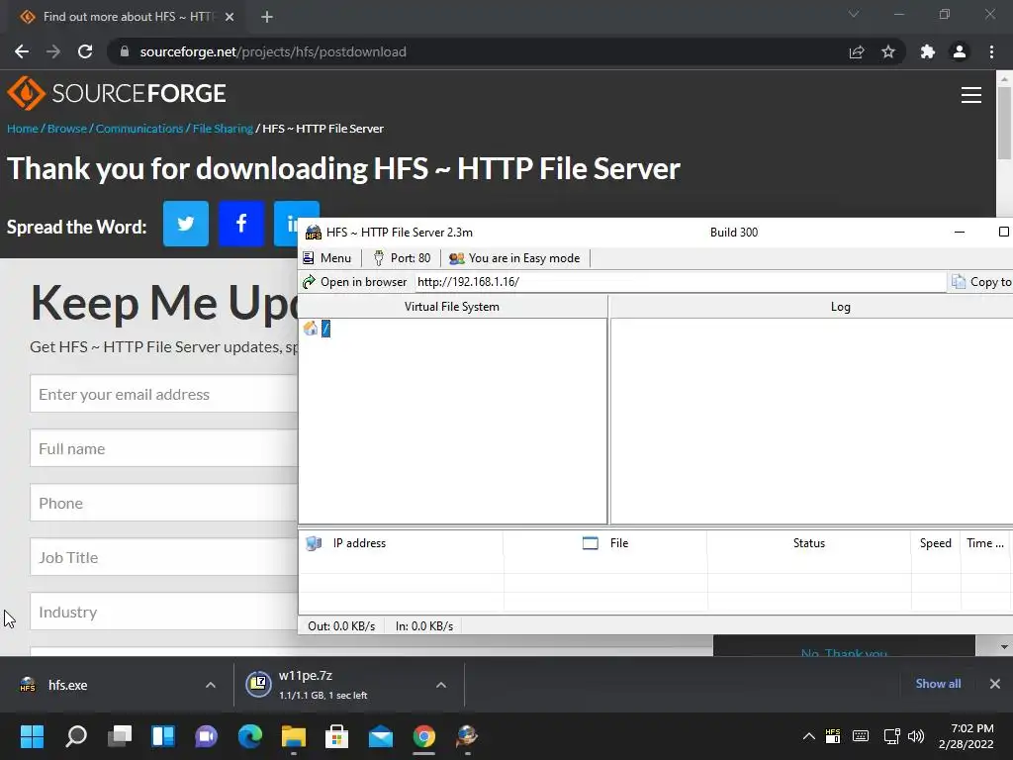Expand options for w11pe.7z download
Viewport: 1013px width, 760px height.
[x=441, y=685]
